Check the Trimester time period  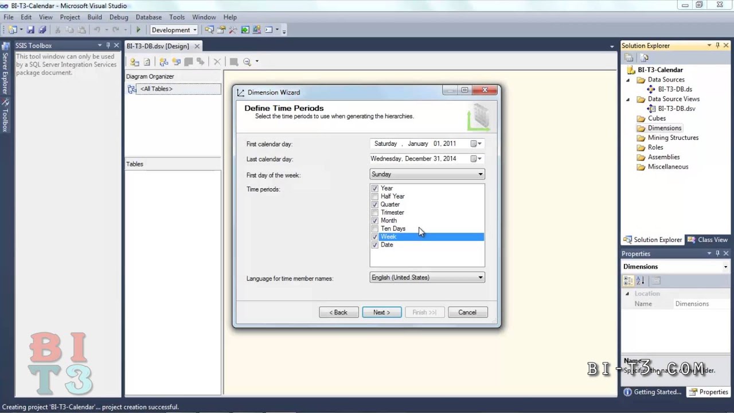(375, 212)
